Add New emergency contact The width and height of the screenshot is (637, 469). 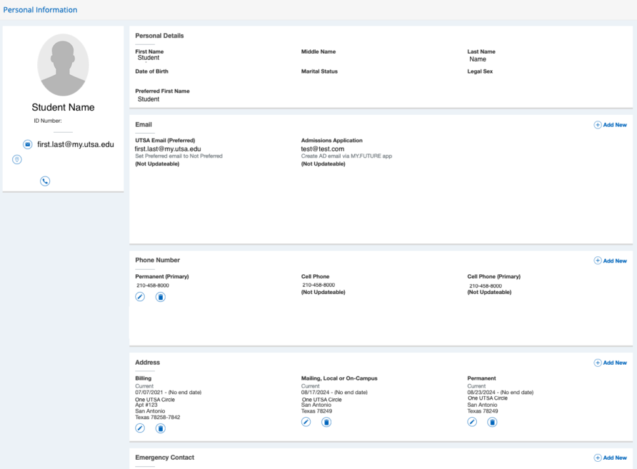[610, 458]
